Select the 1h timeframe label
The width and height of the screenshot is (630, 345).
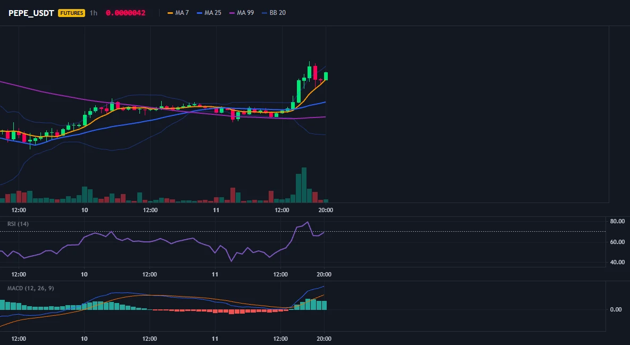93,13
